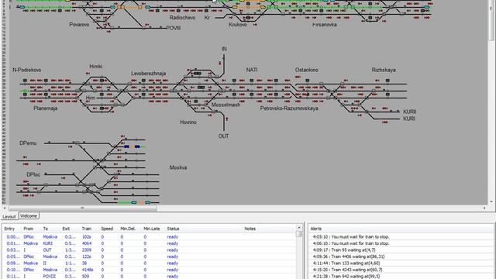The width and height of the screenshot is (496, 279).
Task: Click the Radischevo station label
Action: click(182, 18)
